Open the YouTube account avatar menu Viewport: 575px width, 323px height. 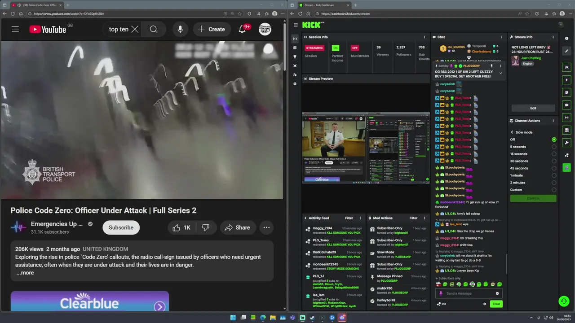(265, 29)
